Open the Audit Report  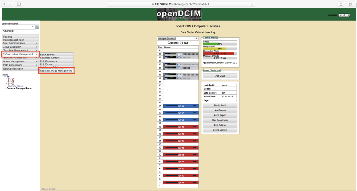tap(220, 116)
